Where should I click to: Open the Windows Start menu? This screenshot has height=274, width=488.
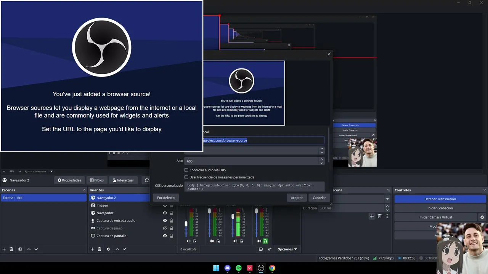(216, 268)
